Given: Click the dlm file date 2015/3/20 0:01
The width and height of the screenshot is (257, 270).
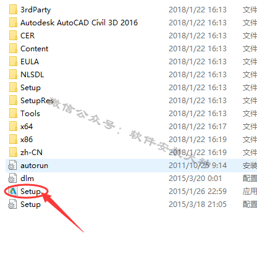Looking at the screenshot, I should pos(195,179).
